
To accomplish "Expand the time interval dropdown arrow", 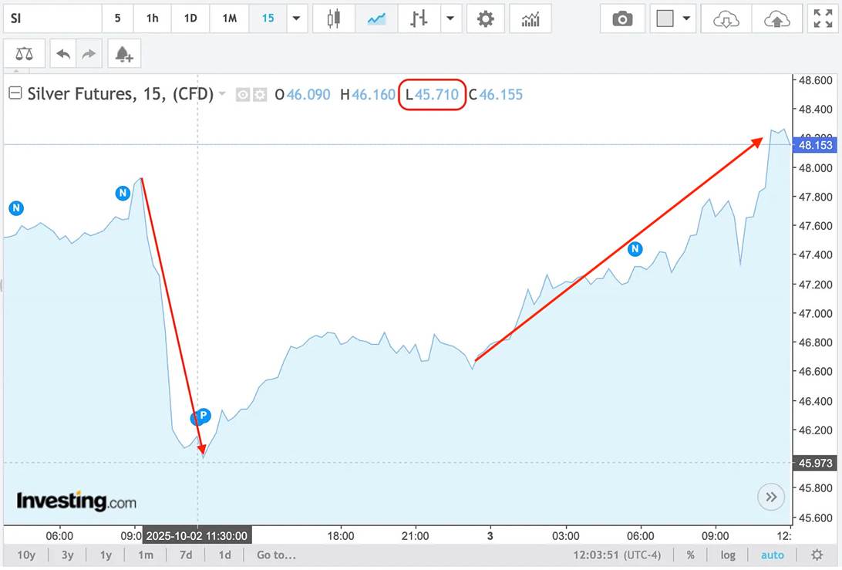I will pos(296,19).
